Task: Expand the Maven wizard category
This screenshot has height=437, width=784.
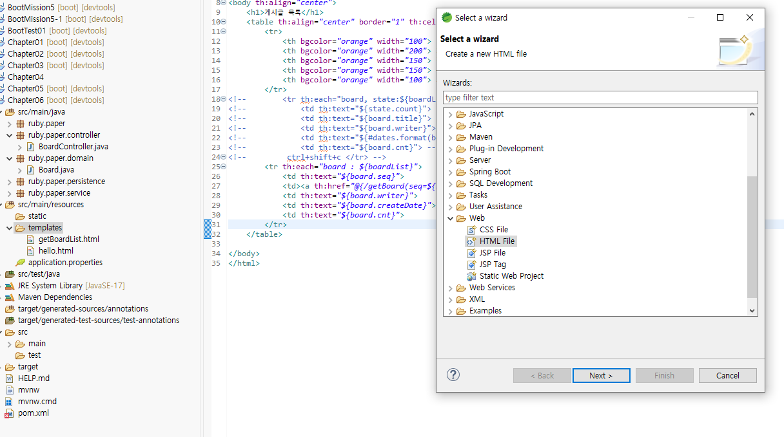Action: tap(450, 137)
